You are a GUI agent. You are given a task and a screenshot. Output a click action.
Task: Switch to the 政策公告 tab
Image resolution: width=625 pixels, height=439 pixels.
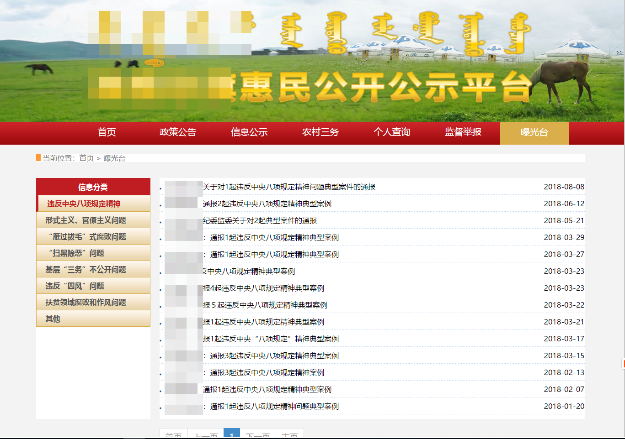click(x=178, y=132)
